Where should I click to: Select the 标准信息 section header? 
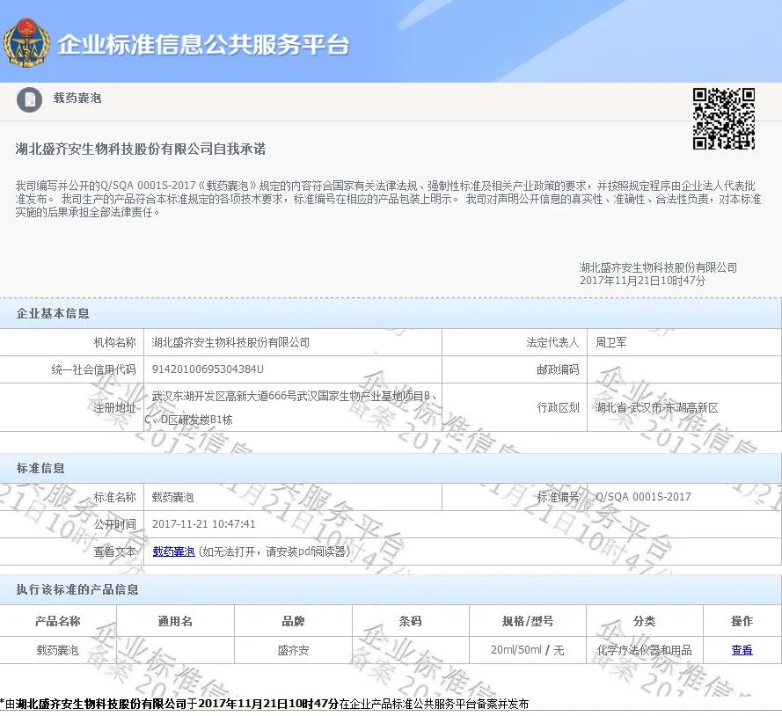pyautogui.click(x=41, y=468)
